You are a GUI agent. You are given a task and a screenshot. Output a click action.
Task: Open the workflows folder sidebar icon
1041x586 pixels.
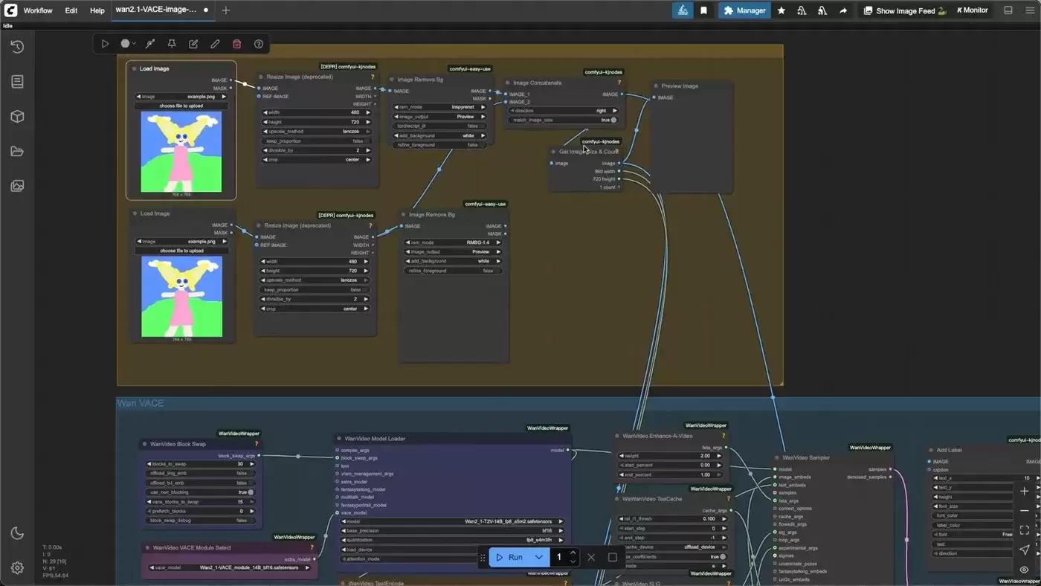click(x=17, y=152)
